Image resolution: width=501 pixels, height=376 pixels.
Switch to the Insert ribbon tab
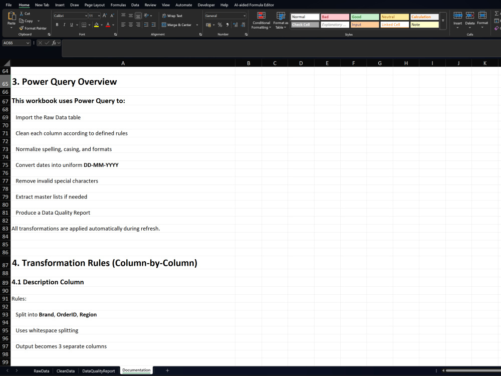(60, 5)
